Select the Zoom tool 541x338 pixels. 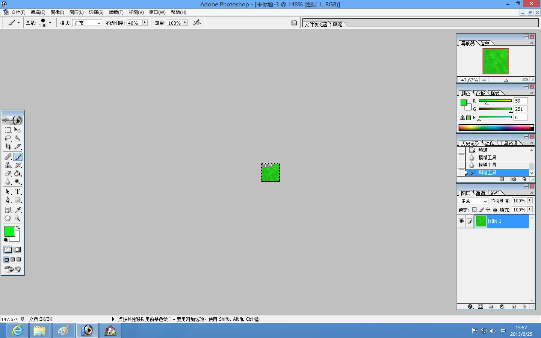point(18,218)
